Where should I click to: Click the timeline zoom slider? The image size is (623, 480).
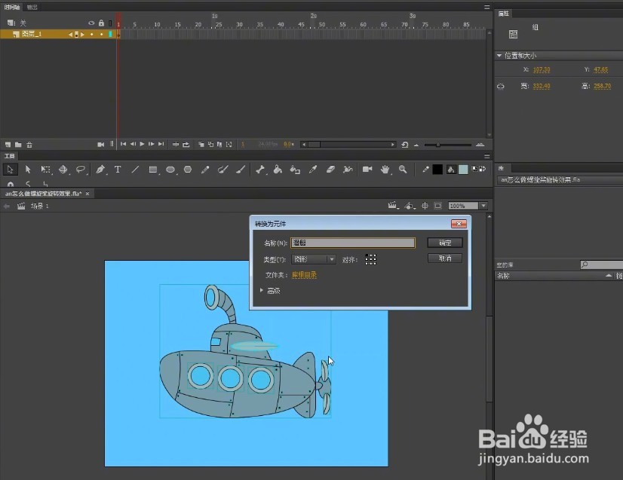(x=447, y=145)
